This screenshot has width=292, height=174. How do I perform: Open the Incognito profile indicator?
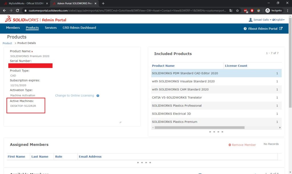click(x=273, y=11)
